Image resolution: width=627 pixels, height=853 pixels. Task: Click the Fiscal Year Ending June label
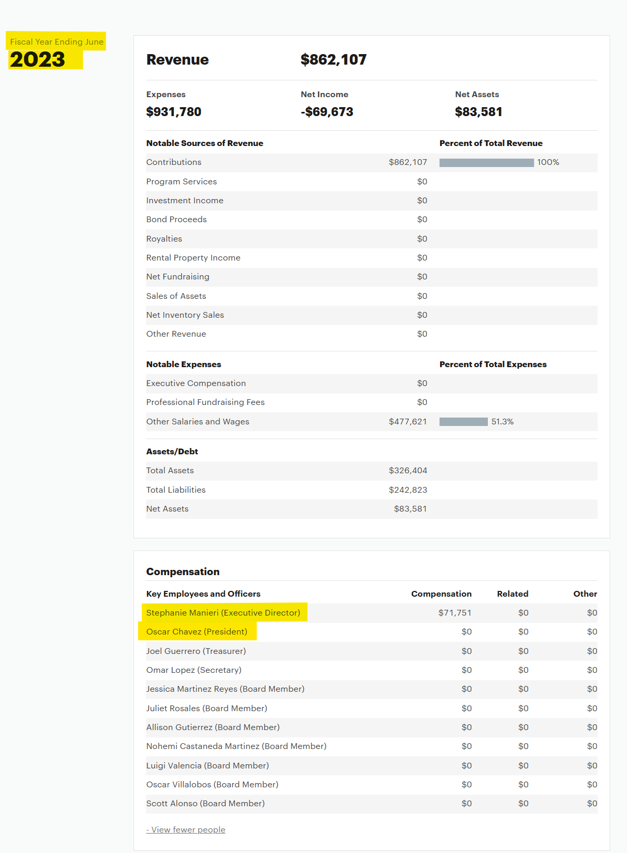click(x=57, y=41)
